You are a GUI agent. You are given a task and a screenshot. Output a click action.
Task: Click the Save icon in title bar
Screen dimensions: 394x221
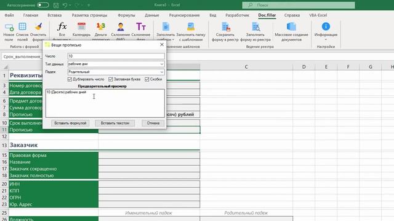tap(56, 5)
